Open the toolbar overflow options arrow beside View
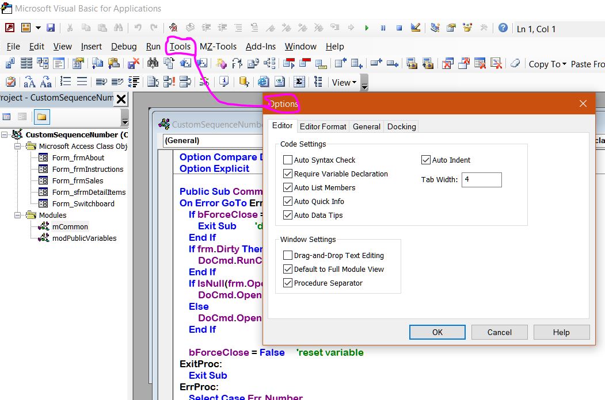 tap(364, 82)
